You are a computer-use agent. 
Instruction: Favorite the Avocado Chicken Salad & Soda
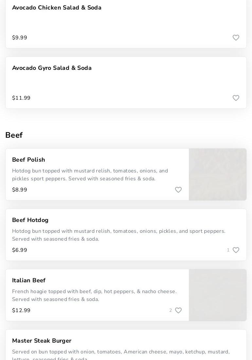[236, 38]
